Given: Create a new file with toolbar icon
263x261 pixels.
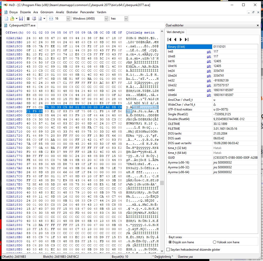Looking at the screenshot, I should click(x=6, y=19).
